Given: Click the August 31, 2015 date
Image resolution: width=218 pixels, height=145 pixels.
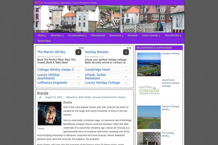Looking at the screenshot, I should pos(54,97).
